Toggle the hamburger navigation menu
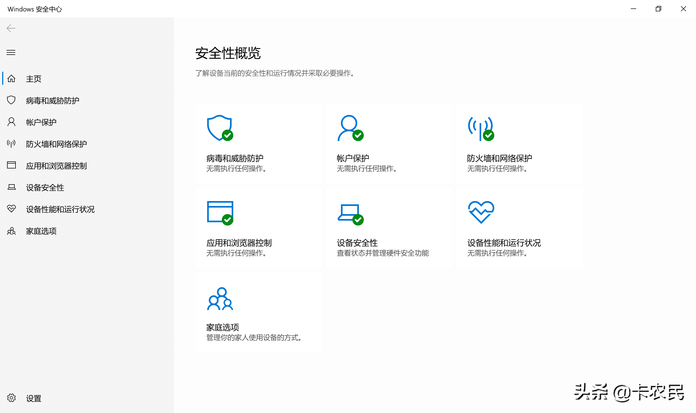The width and height of the screenshot is (696, 413). pos(11,52)
